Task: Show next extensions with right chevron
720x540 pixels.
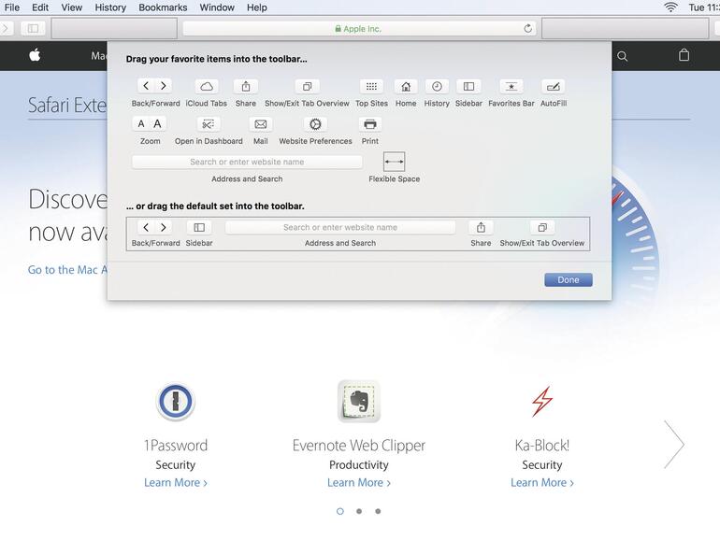Action: click(674, 444)
